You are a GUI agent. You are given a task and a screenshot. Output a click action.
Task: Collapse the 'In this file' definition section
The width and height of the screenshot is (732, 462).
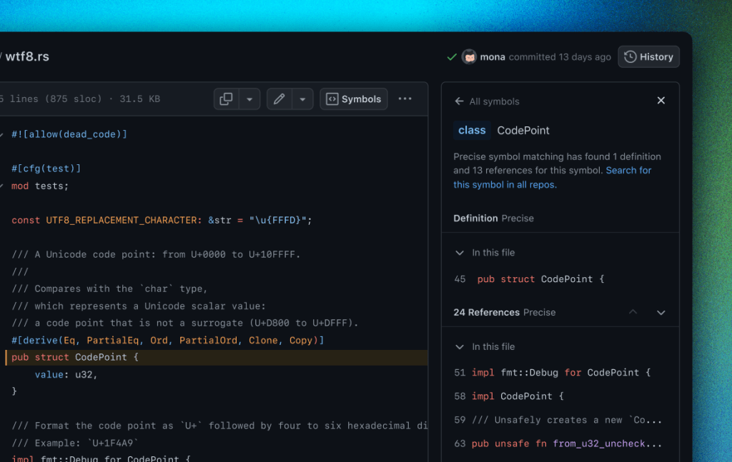[x=460, y=252]
